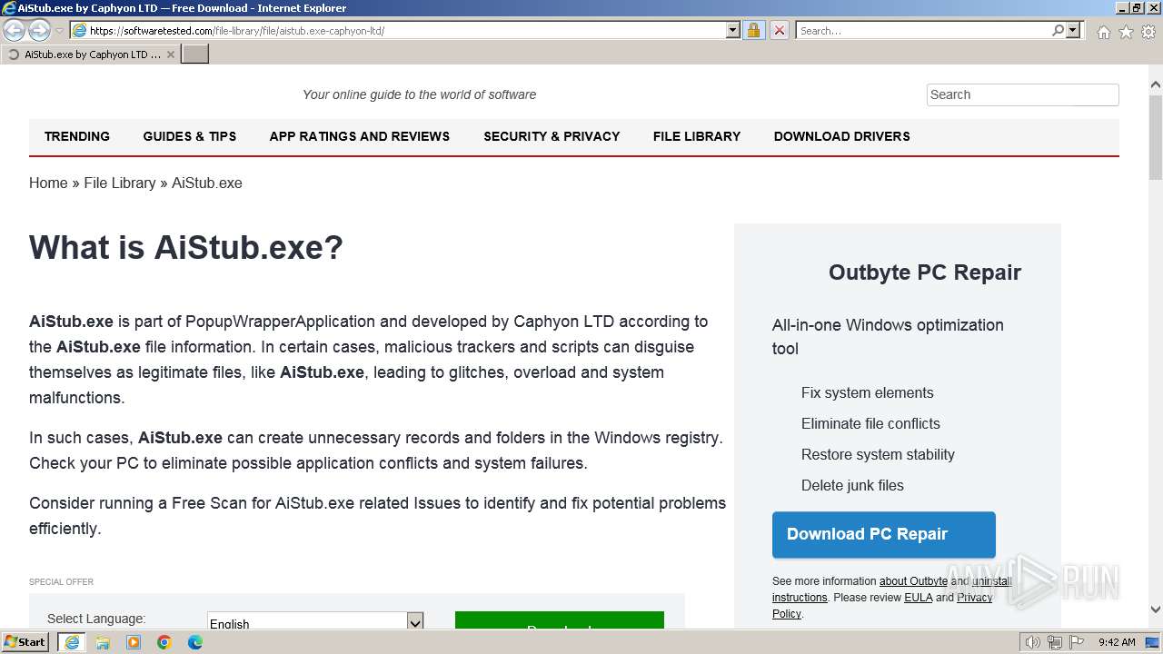Follow the Home breadcrumb link
Screen dimensions: 1163x654
(48, 183)
